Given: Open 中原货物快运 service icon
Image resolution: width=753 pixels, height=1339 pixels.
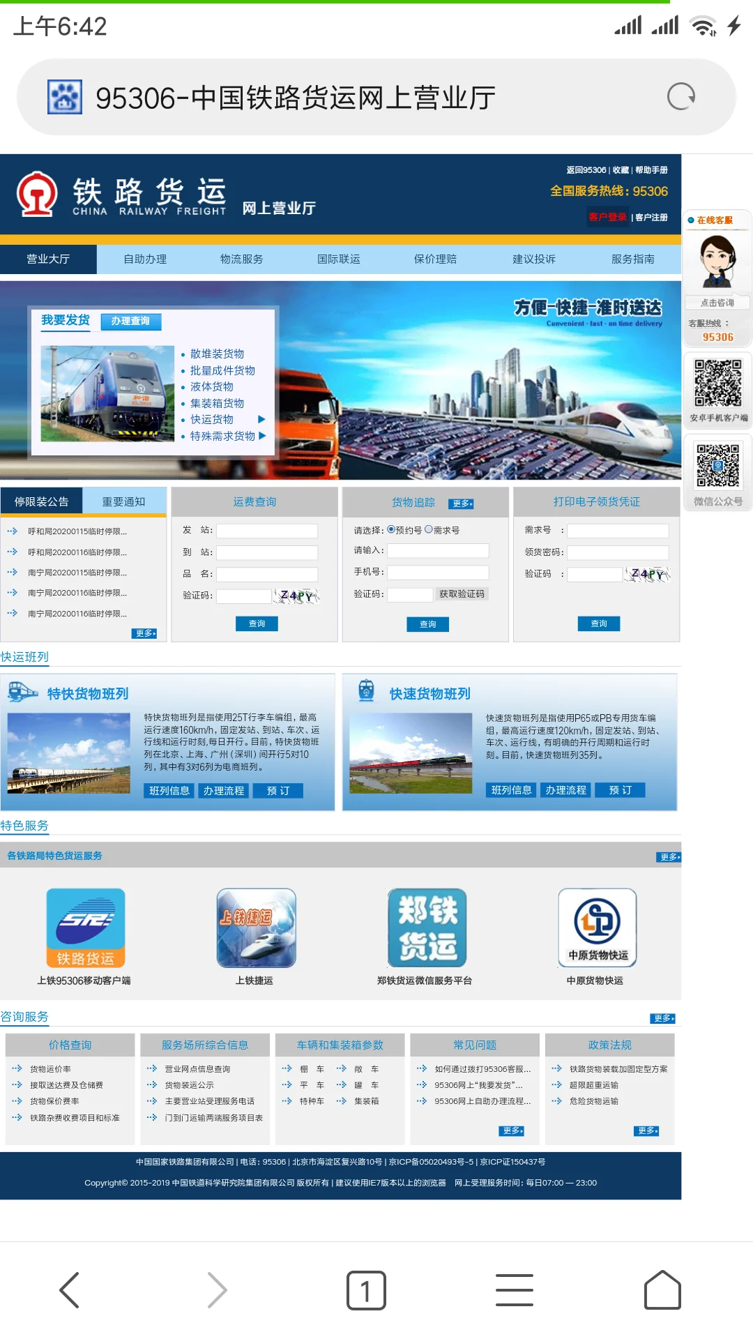Looking at the screenshot, I should click(x=598, y=928).
